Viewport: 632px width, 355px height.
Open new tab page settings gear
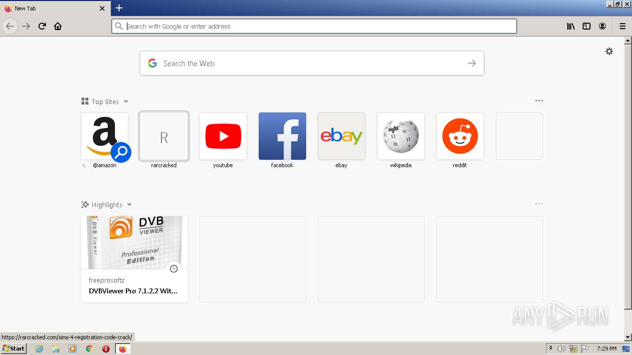click(x=609, y=51)
